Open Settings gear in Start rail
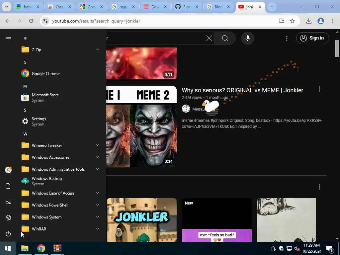340x255 pixels. click(x=8, y=218)
